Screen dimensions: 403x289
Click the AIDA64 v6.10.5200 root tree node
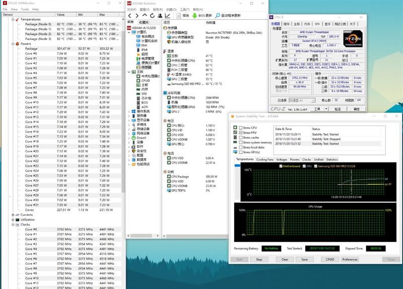pos(142,28)
